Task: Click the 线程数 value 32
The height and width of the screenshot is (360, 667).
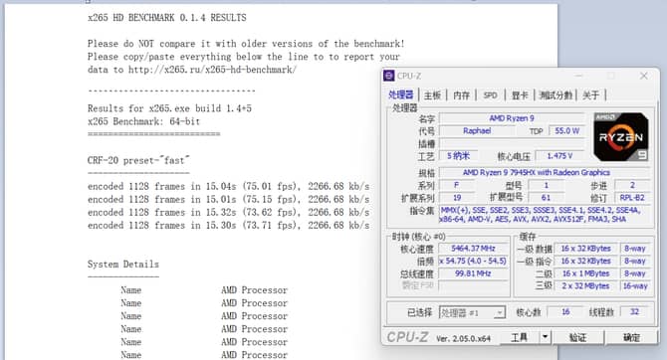Action: tap(634, 312)
